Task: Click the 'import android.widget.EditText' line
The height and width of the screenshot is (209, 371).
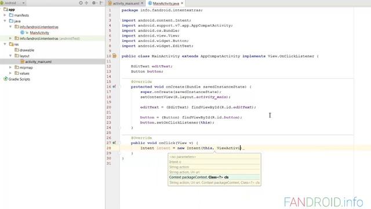Action: tap(157, 46)
